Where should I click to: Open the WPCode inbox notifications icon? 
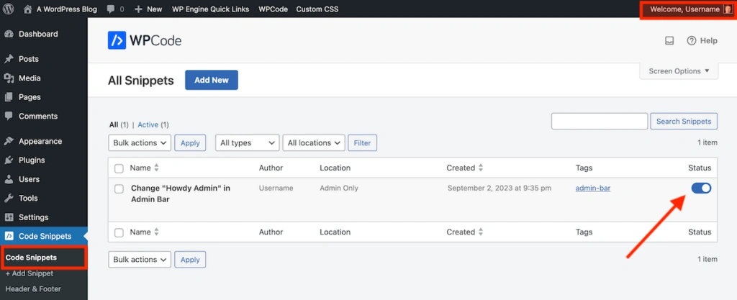(669, 41)
